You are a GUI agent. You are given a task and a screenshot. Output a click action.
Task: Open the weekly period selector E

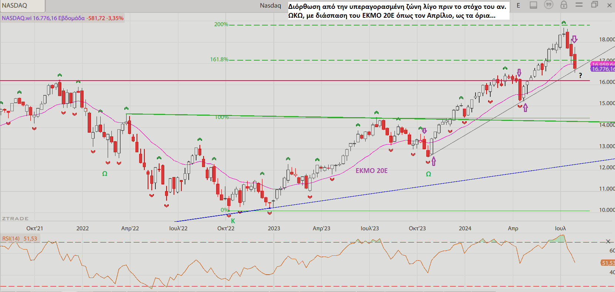(518, 6)
